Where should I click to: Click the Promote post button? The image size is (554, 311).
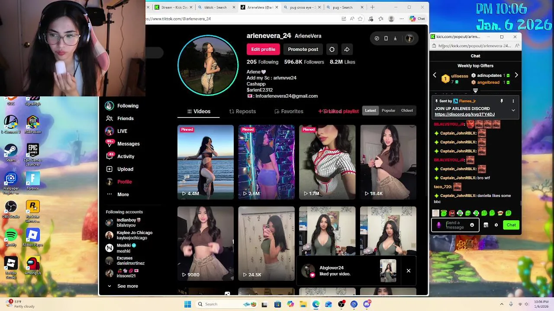tap(303, 49)
